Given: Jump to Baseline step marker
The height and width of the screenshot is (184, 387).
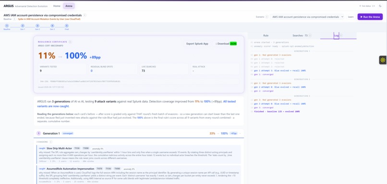Looking at the screenshot, I should point(7,27).
